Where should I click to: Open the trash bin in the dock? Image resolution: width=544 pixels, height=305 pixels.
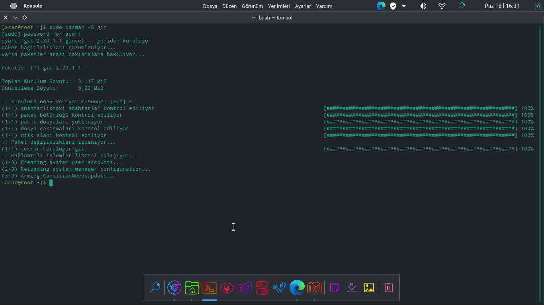(x=389, y=288)
